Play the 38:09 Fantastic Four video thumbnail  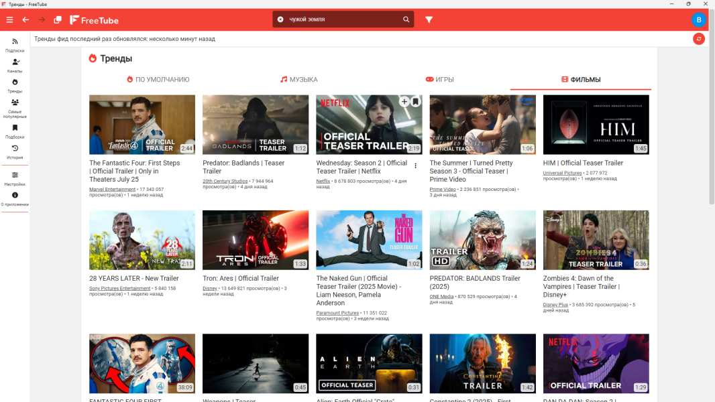pyautogui.click(x=142, y=363)
